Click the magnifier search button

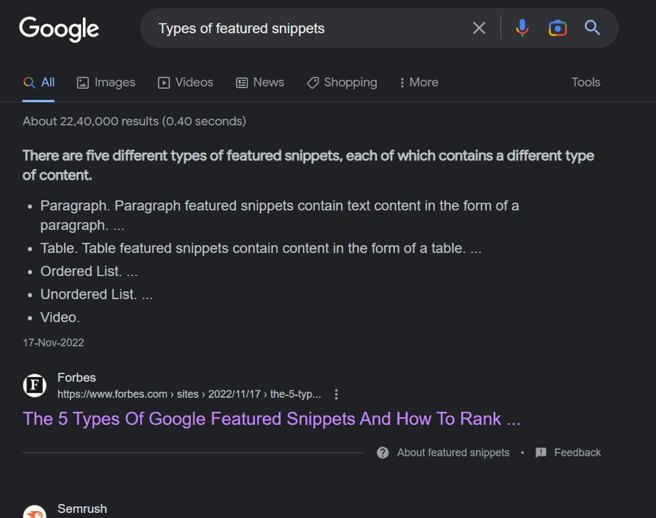tap(592, 28)
